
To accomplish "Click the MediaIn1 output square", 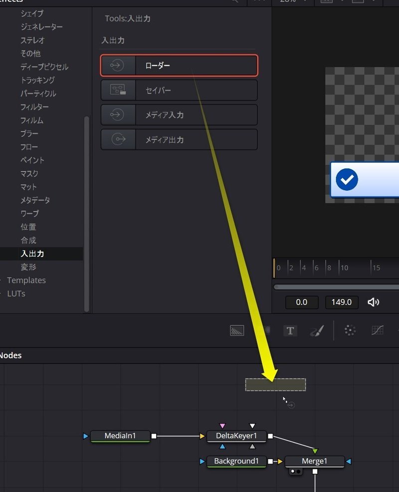I will coord(154,436).
